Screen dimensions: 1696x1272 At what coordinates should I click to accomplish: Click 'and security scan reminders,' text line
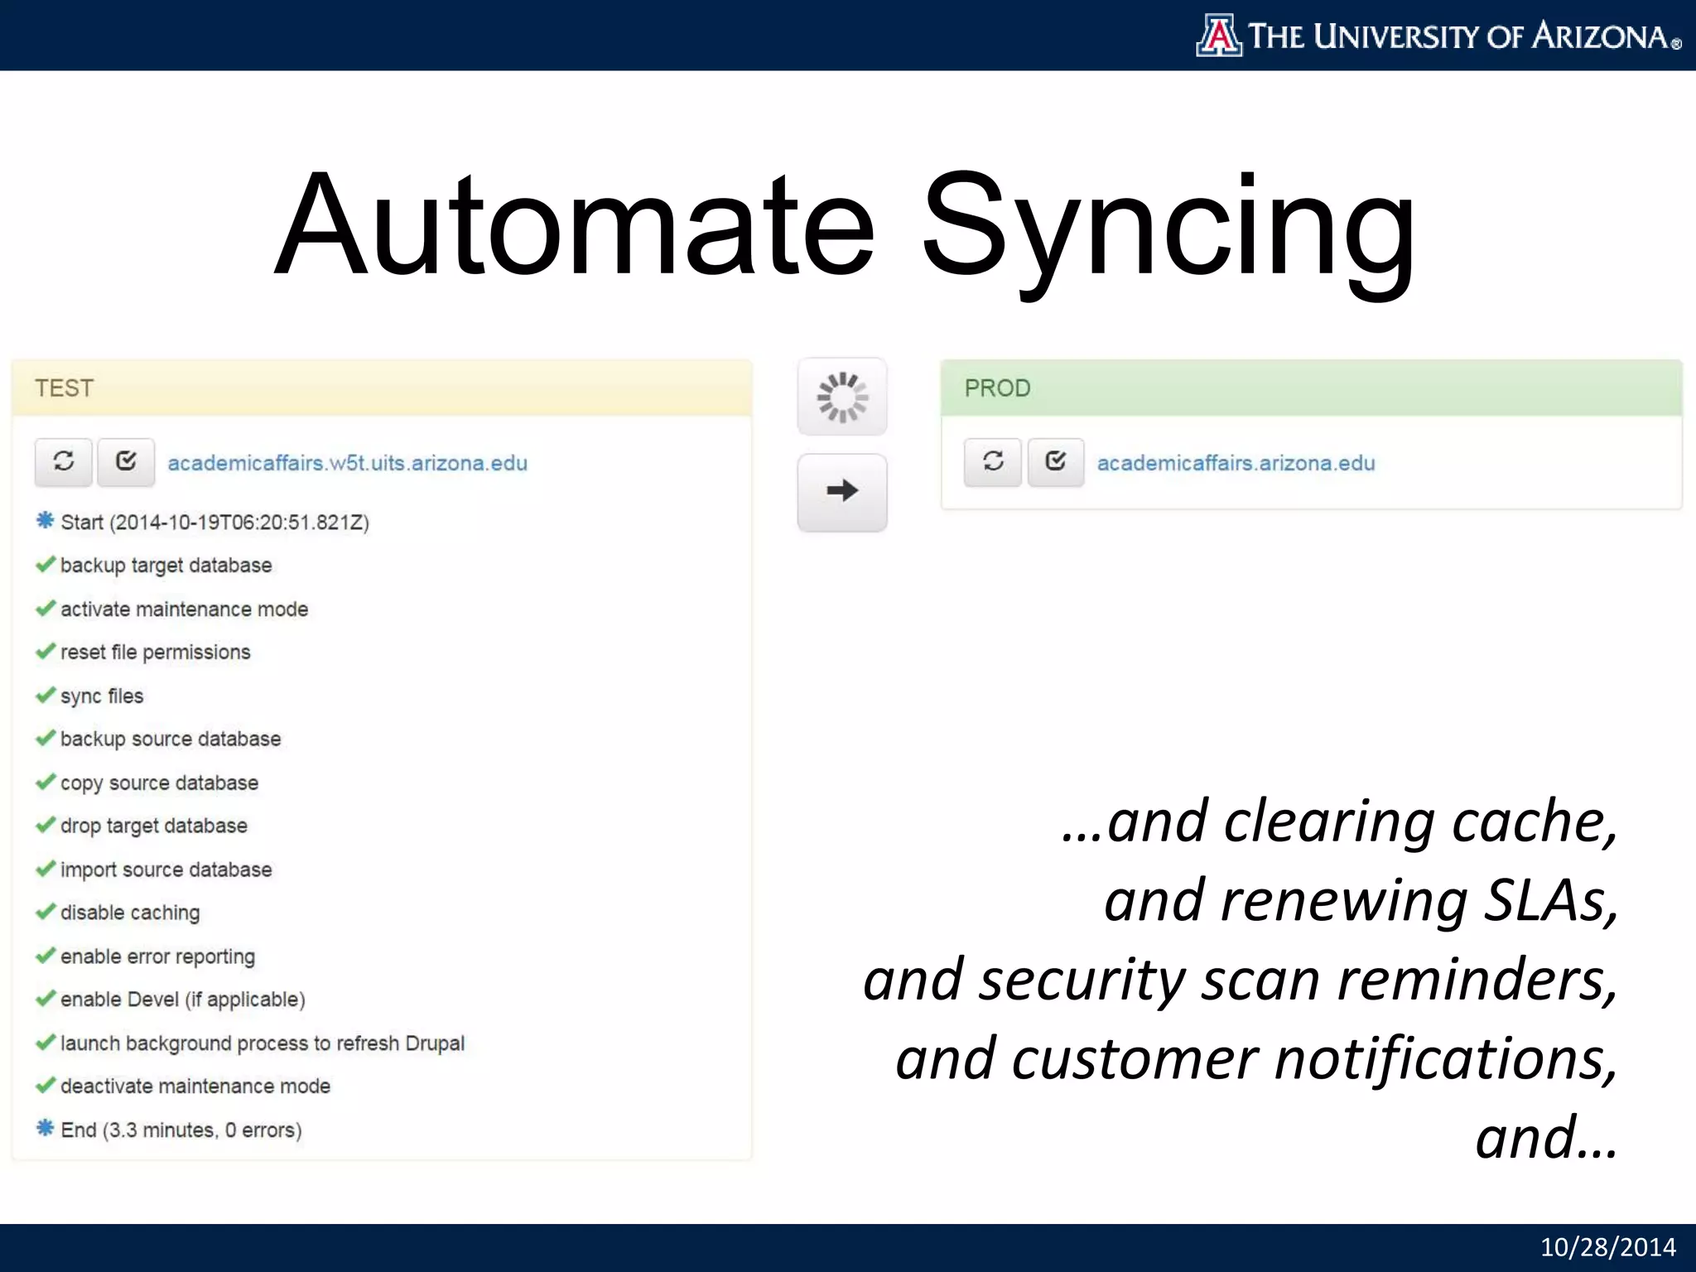point(1241,980)
